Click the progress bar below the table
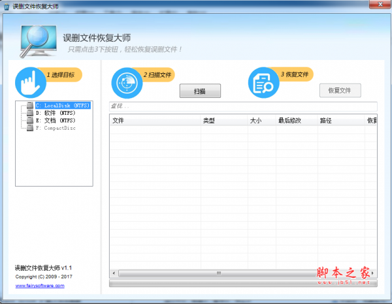This screenshot has width=392, height=304. (243, 283)
